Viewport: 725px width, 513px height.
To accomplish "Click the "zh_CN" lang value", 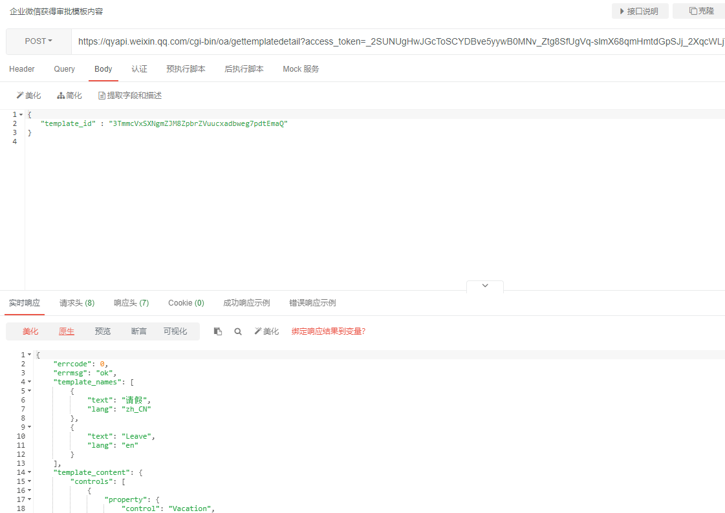I will click(136, 409).
